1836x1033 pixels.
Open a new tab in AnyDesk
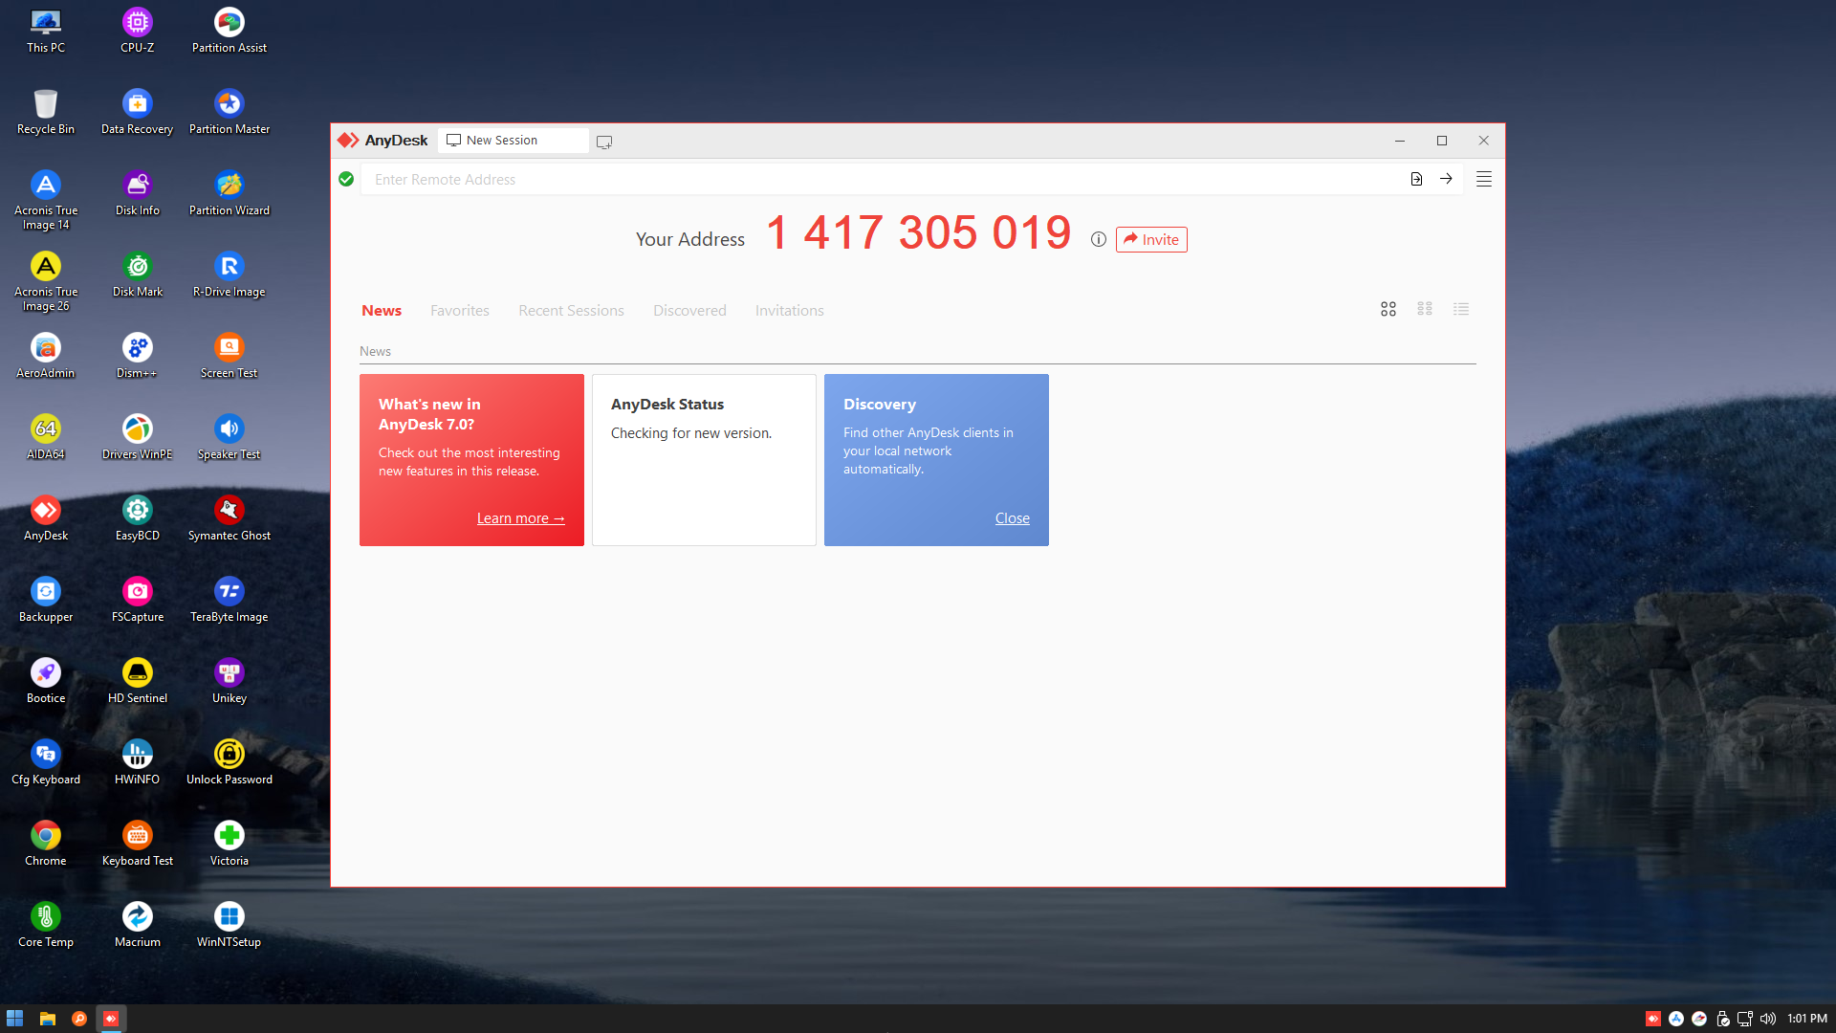tap(604, 142)
